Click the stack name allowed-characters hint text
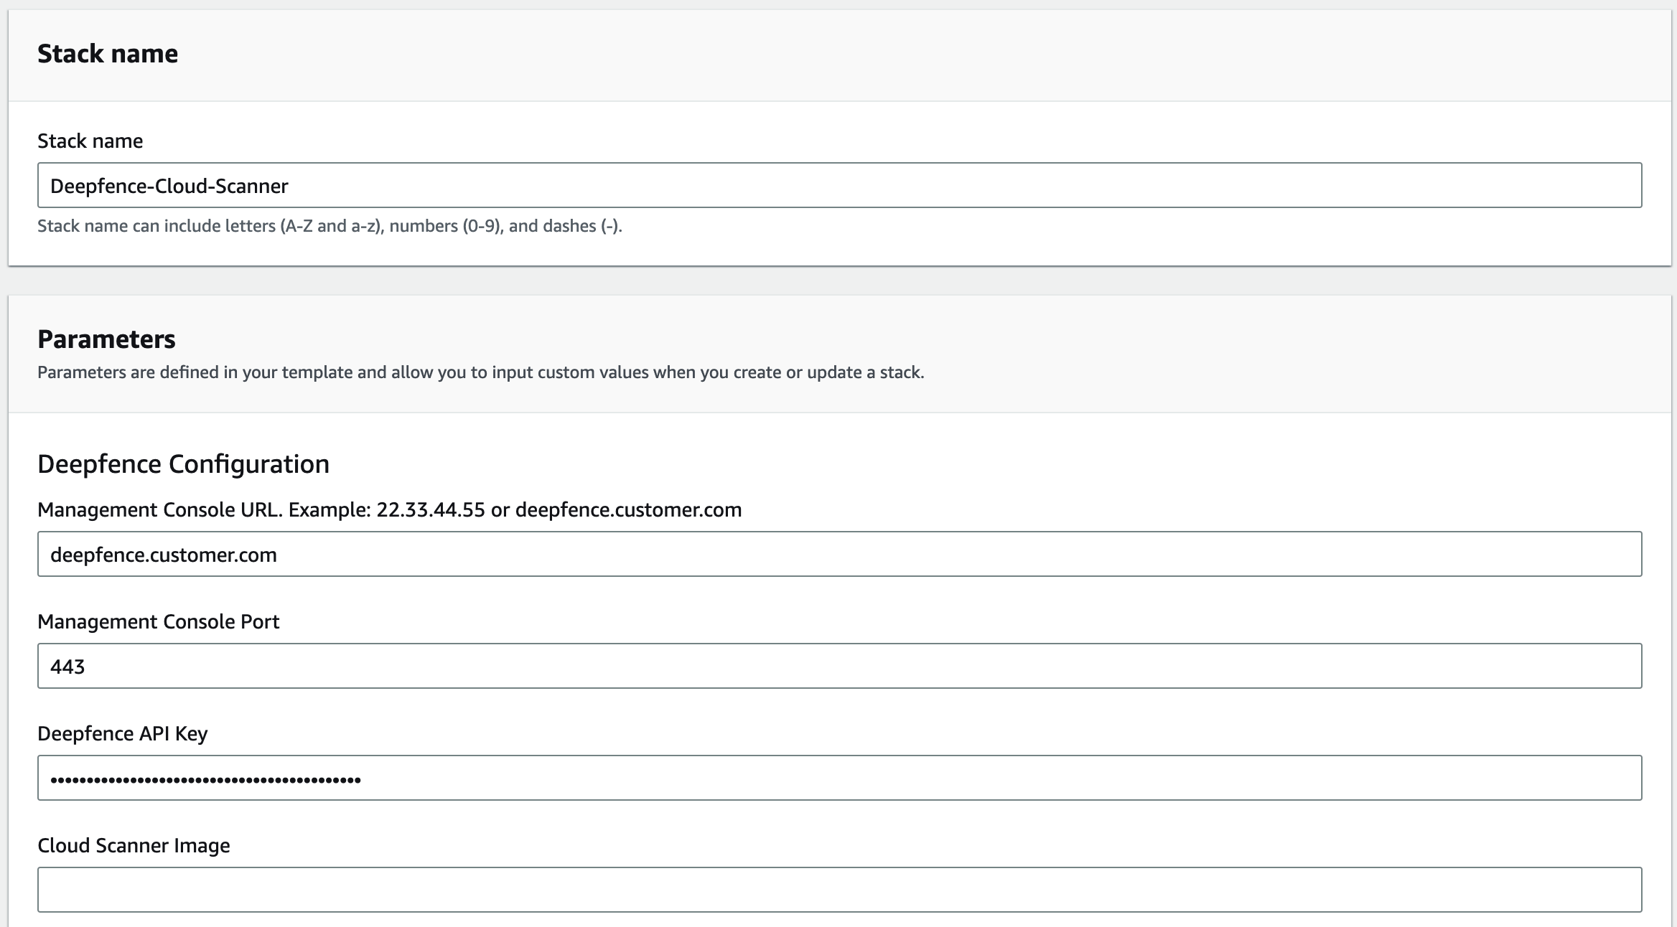Screen dimensions: 1677x927 tap(330, 226)
